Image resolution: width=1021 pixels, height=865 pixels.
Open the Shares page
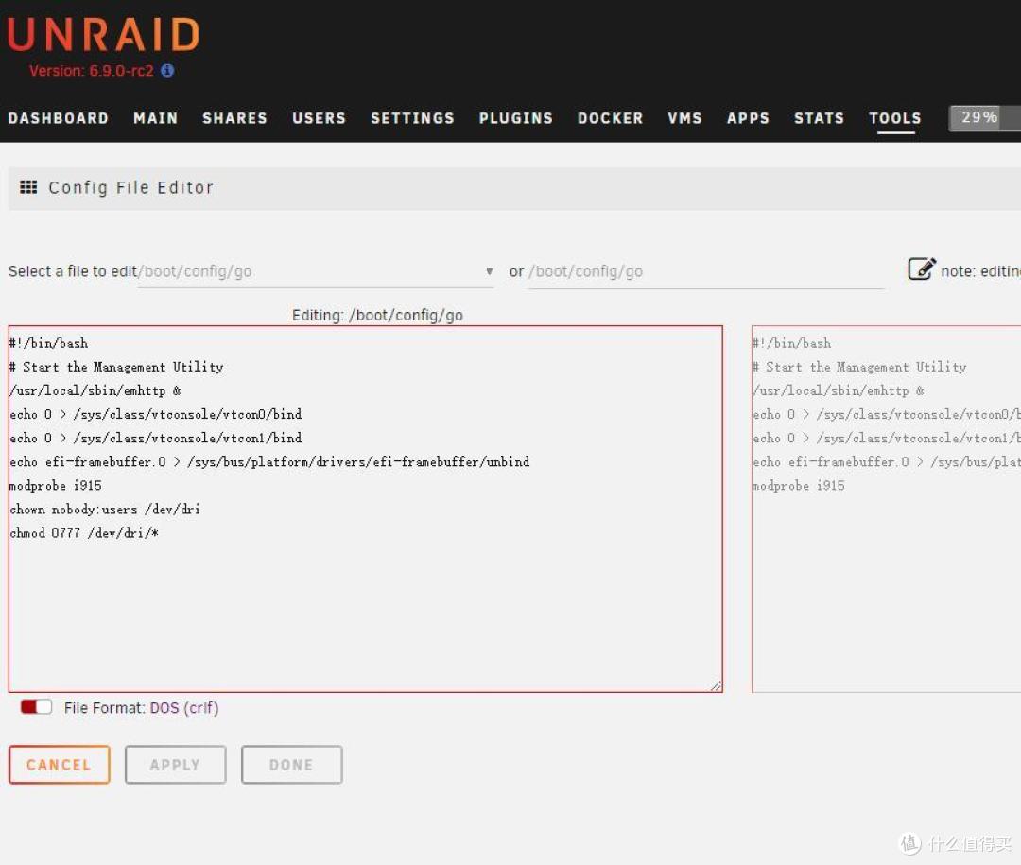234,118
